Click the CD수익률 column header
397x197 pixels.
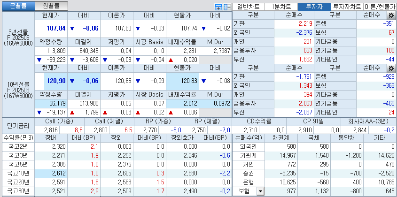click(x=259, y=121)
